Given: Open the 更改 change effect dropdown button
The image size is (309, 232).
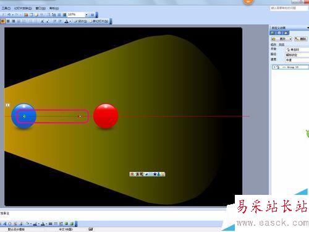Looking at the screenshot, I should tap(281, 39).
